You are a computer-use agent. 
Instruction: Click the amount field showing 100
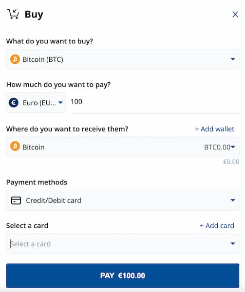(154, 103)
